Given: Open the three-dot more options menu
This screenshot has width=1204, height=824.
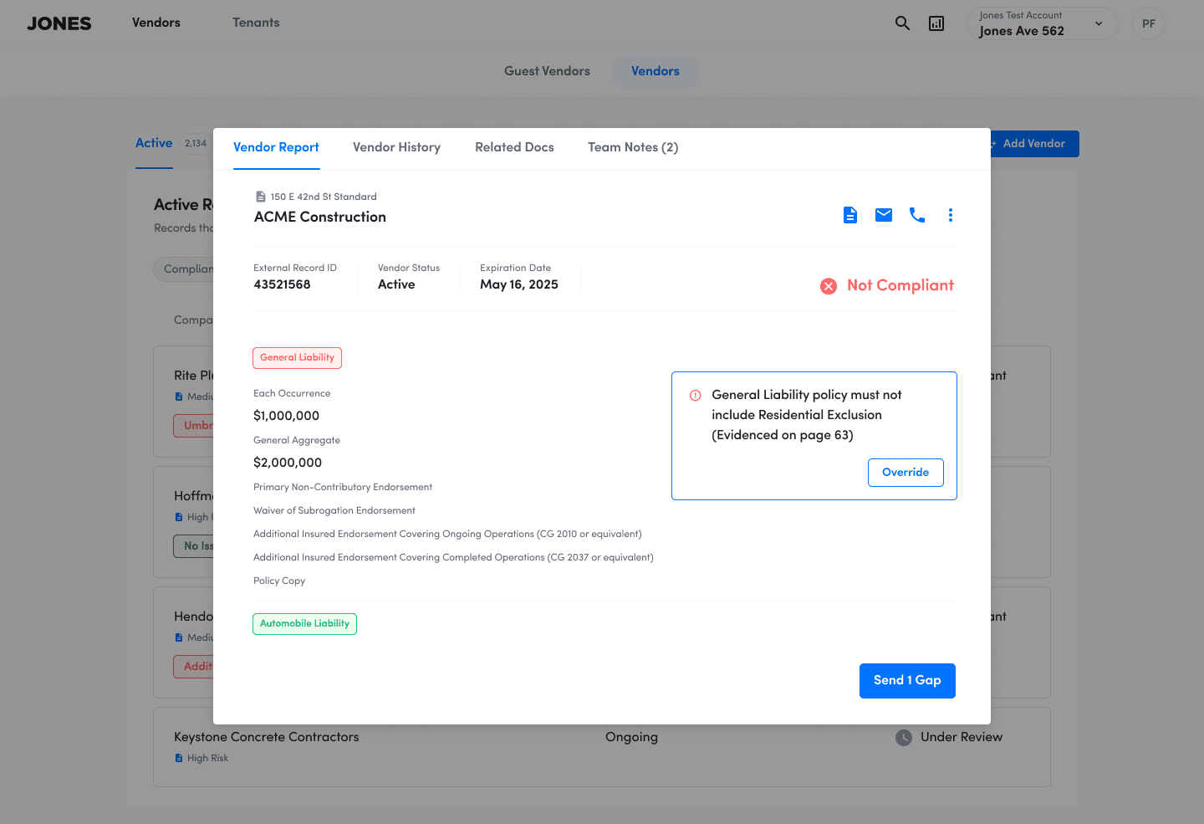Looking at the screenshot, I should pos(950,215).
